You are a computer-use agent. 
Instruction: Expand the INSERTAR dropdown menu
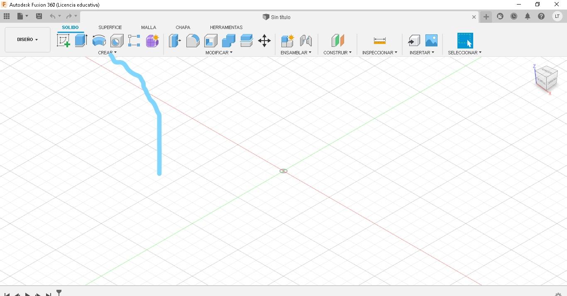click(x=422, y=53)
